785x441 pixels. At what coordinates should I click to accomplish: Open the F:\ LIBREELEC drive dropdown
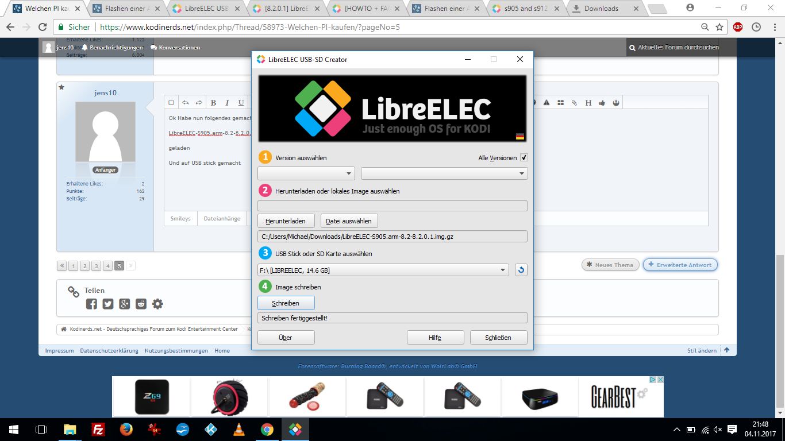point(383,270)
